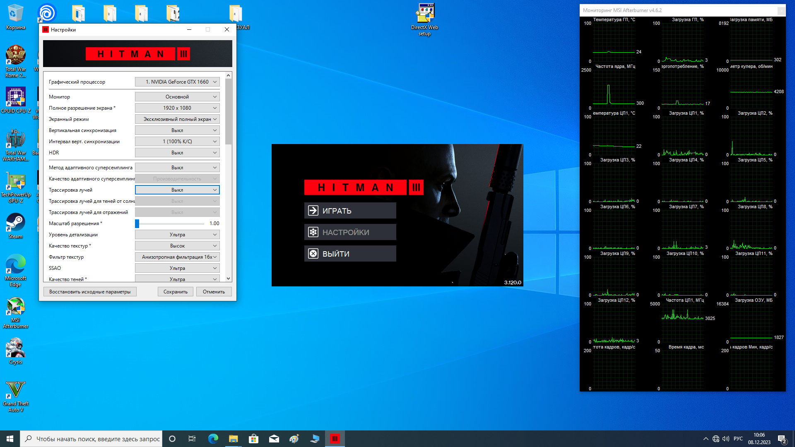Screen dimensions: 795x447
Task: Expand the Трассировка лучей dropdown
Action: tap(177, 190)
